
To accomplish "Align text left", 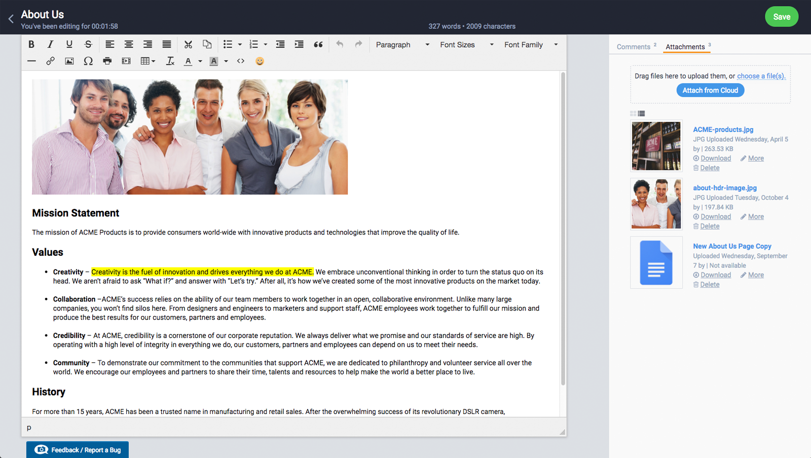I will (x=109, y=45).
